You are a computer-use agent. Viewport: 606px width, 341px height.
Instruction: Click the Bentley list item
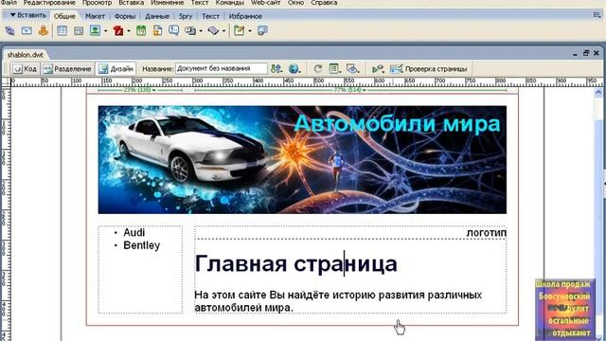pos(141,245)
